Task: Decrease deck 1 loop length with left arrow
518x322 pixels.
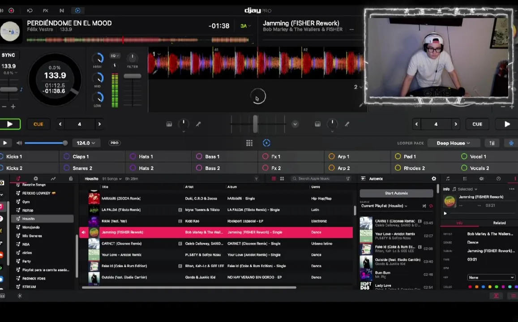Action: [x=60, y=124]
